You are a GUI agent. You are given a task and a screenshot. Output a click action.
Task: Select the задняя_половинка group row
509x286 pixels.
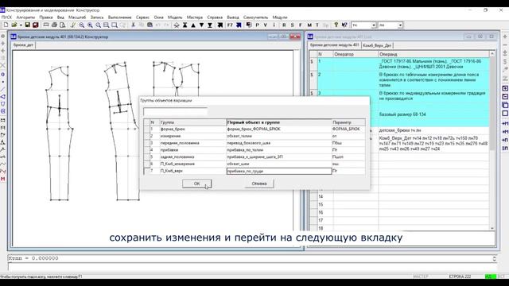pos(254,157)
